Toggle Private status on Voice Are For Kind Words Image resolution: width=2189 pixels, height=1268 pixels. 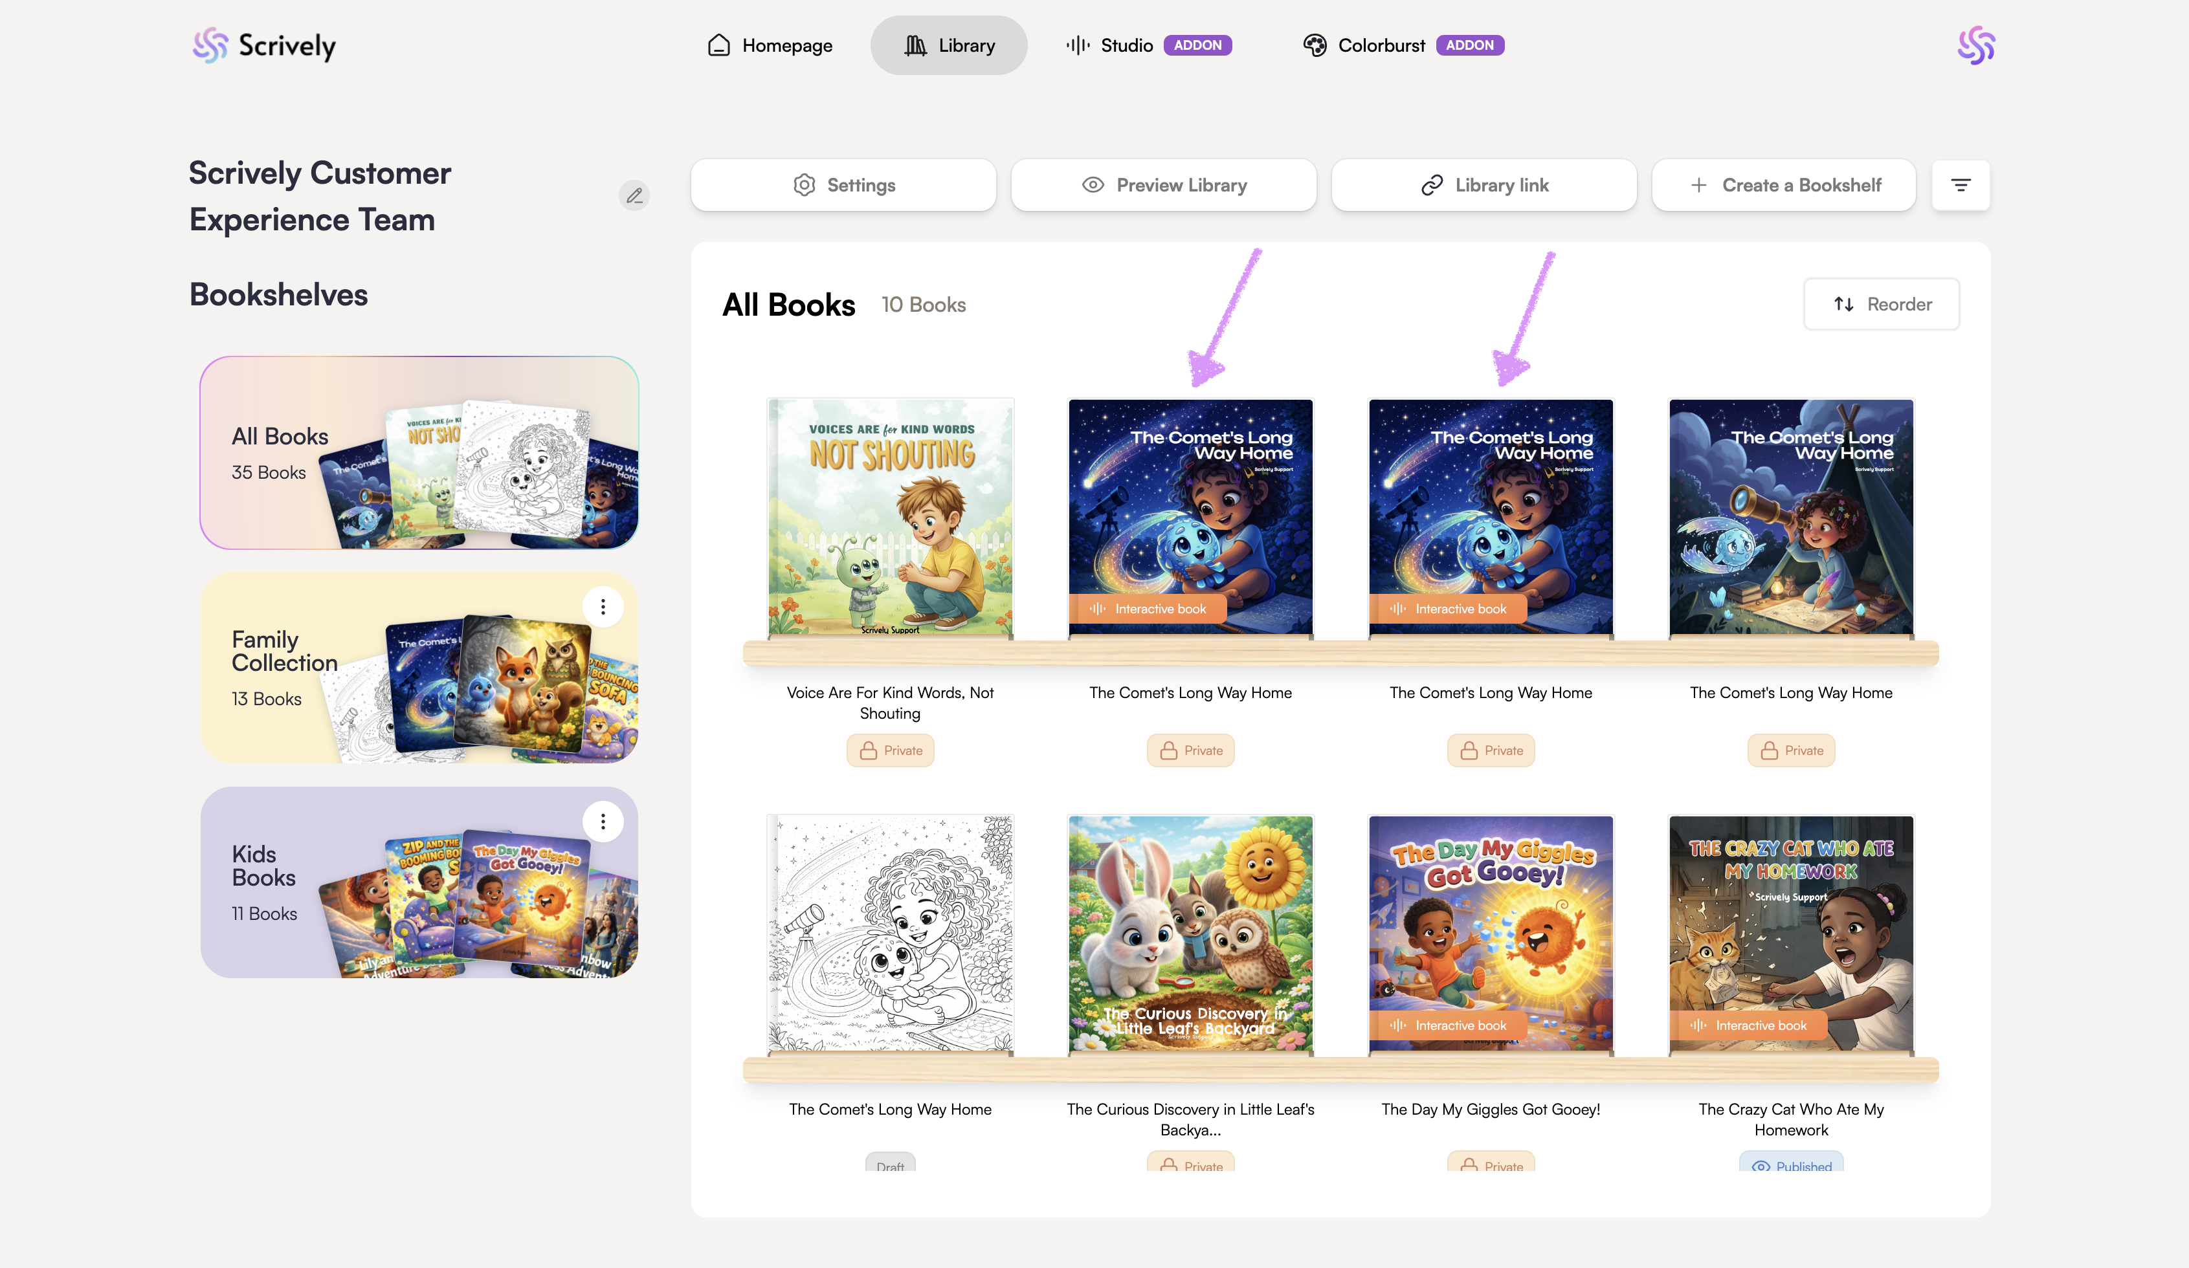[x=891, y=750]
